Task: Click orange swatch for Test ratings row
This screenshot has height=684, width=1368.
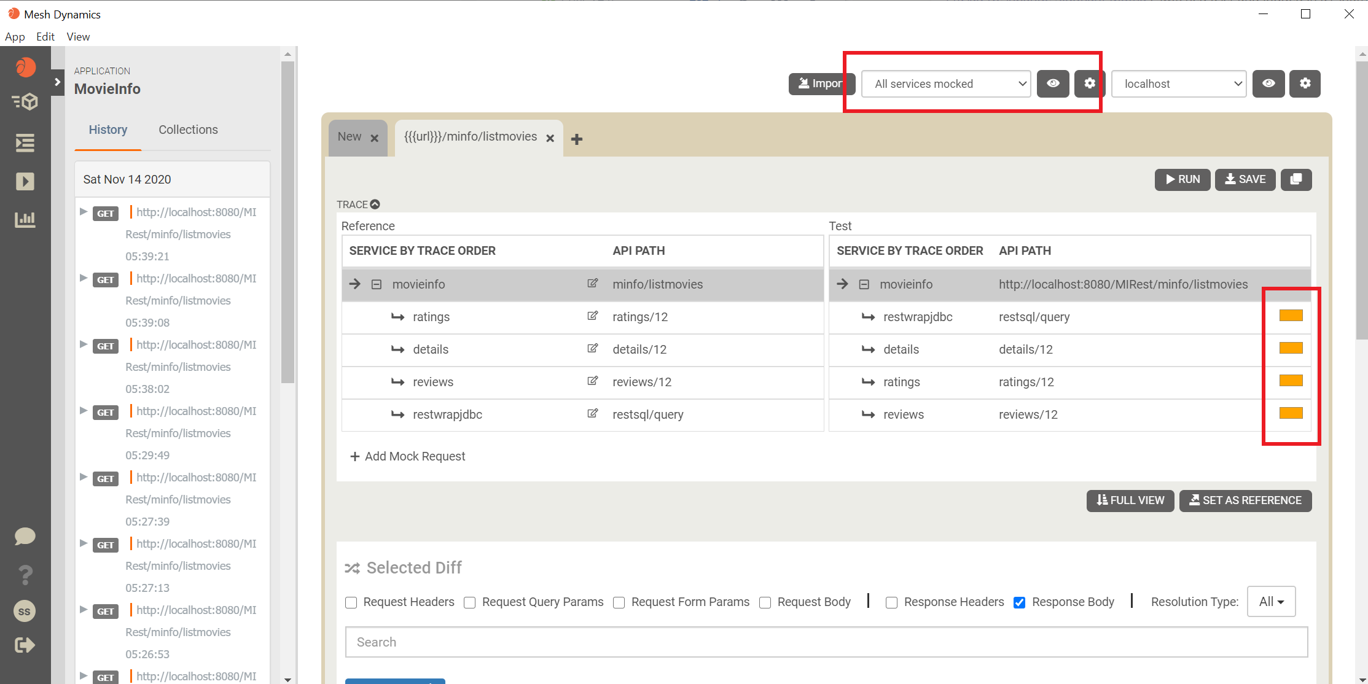Action: tap(1291, 381)
